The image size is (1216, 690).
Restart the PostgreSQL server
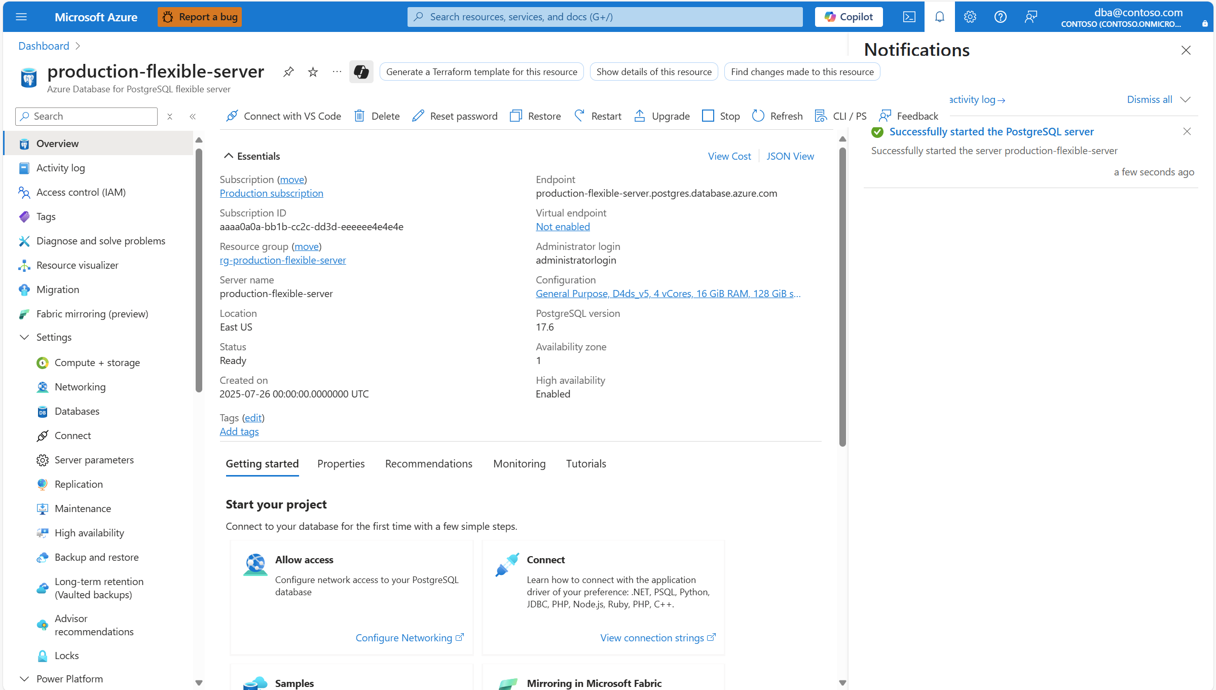click(598, 116)
